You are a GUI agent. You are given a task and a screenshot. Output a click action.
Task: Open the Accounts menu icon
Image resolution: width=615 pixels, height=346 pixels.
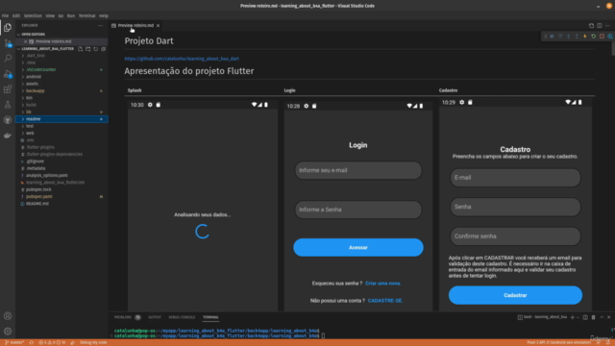click(x=8, y=316)
